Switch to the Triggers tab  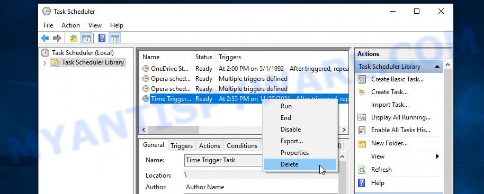(x=182, y=146)
